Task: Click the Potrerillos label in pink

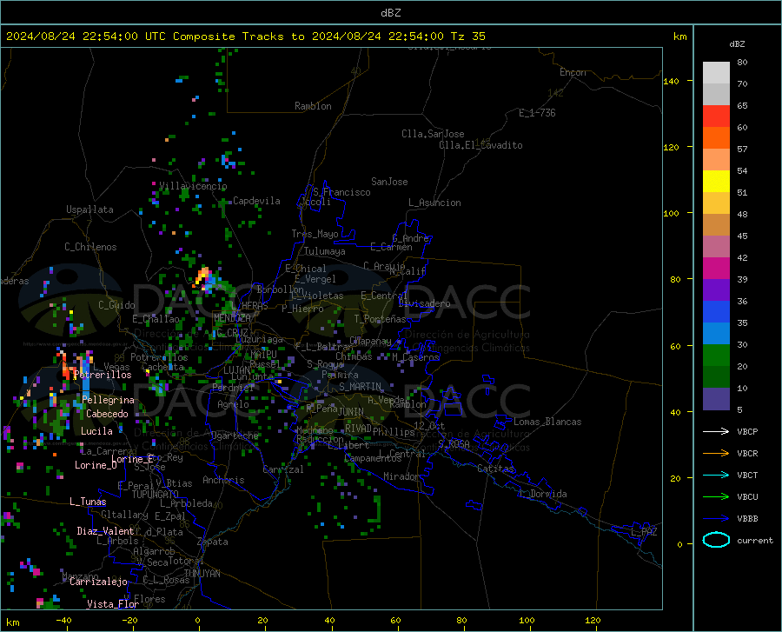Action: coord(103,375)
